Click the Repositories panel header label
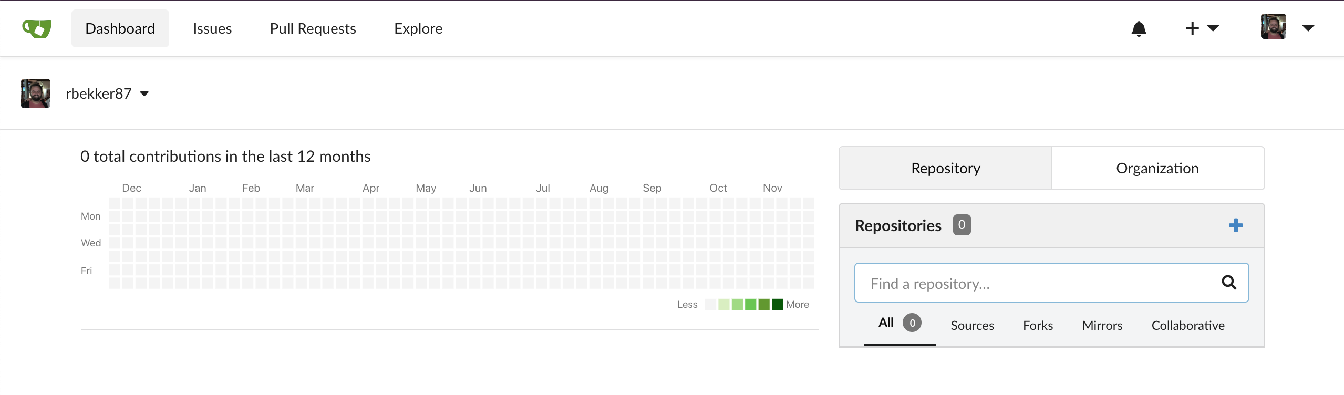 coord(898,225)
